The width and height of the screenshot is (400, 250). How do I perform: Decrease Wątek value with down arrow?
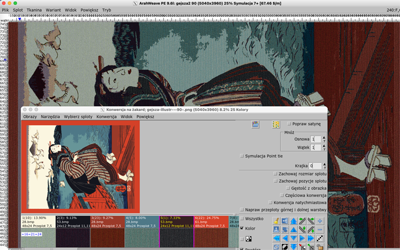click(324, 149)
